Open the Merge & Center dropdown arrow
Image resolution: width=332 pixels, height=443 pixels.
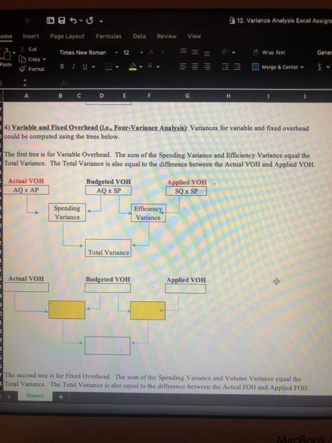point(302,67)
